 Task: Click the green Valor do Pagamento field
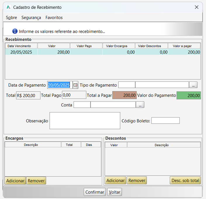pyautogui.click(x=189, y=96)
